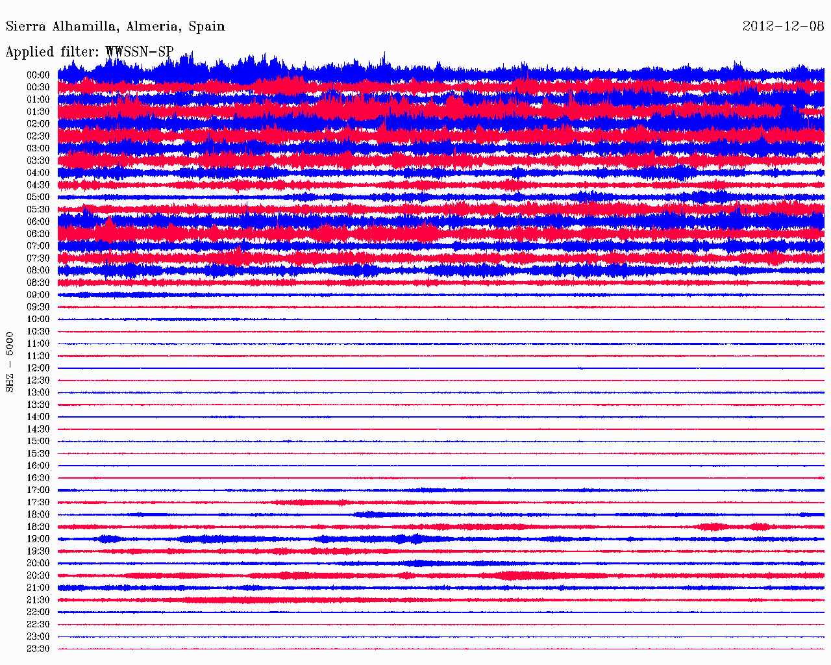Viewport: 831px width, 665px height.
Task: Select the 09:00 time label
Action: click(38, 295)
